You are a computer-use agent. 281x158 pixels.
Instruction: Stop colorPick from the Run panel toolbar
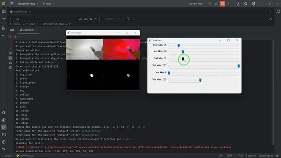pyautogui.click(x=15, y=37)
